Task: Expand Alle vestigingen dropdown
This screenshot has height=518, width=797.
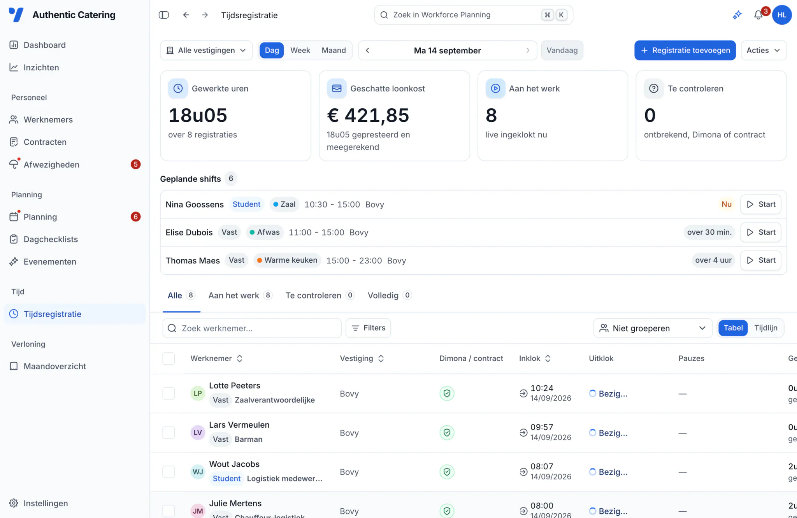Action: [x=206, y=50]
